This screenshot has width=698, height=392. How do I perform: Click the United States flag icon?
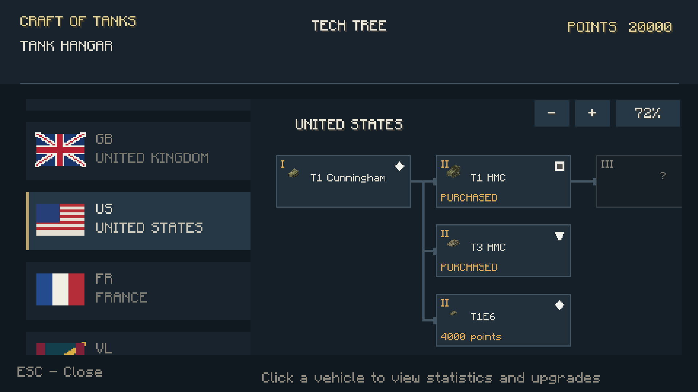click(x=60, y=220)
